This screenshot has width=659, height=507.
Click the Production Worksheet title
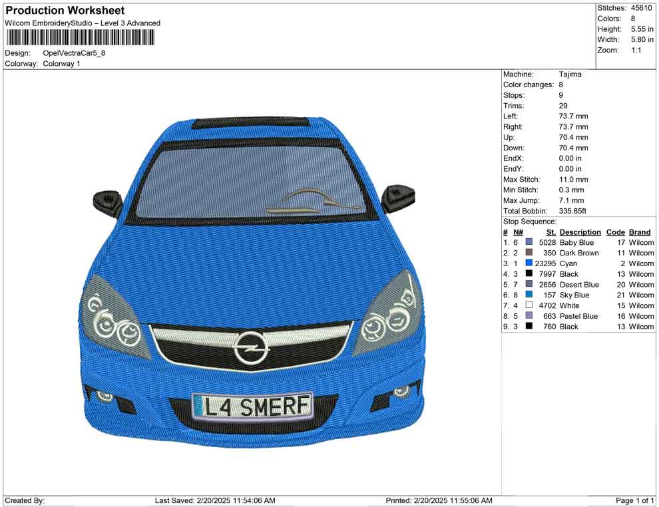click(65, 11)
